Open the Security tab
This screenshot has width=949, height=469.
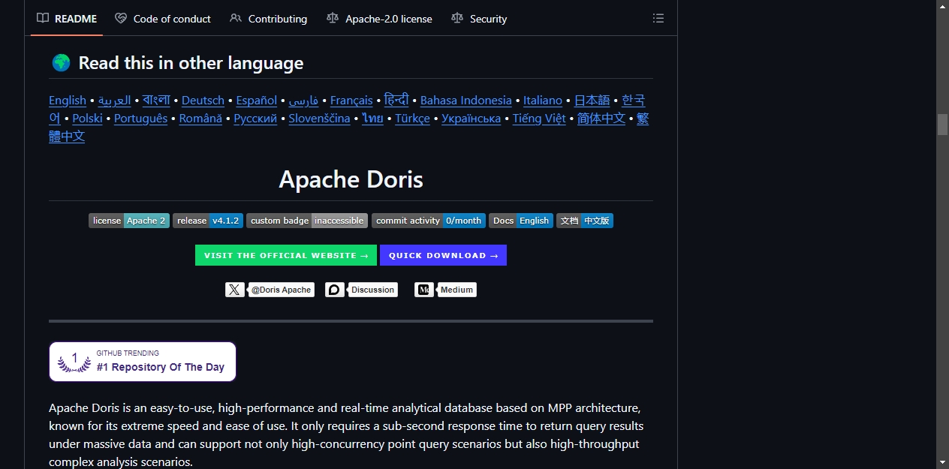(x=479, y=19)
